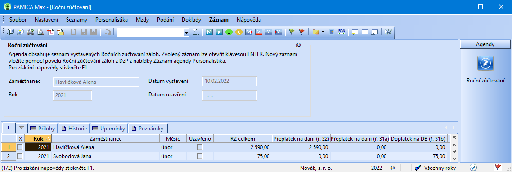Screen dimensions: 512x172
Task: Click the yellow folder toolbar icon
Action: [315, 32]
